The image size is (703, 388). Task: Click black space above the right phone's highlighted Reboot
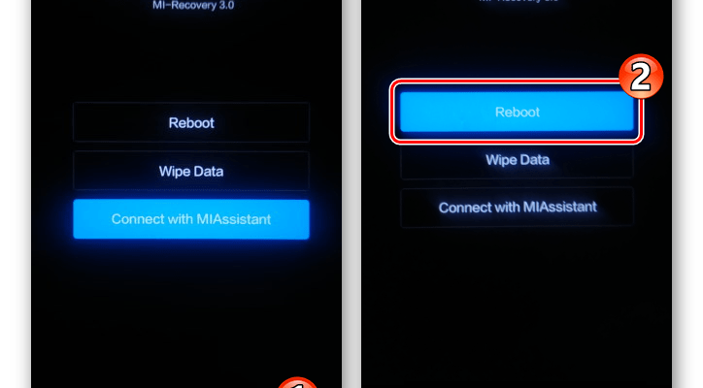tap(493, 43)
